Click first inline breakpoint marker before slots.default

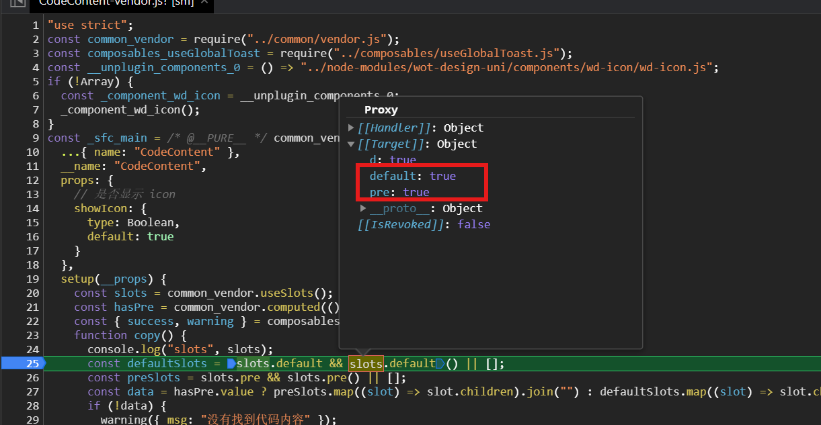click(231, 364)
